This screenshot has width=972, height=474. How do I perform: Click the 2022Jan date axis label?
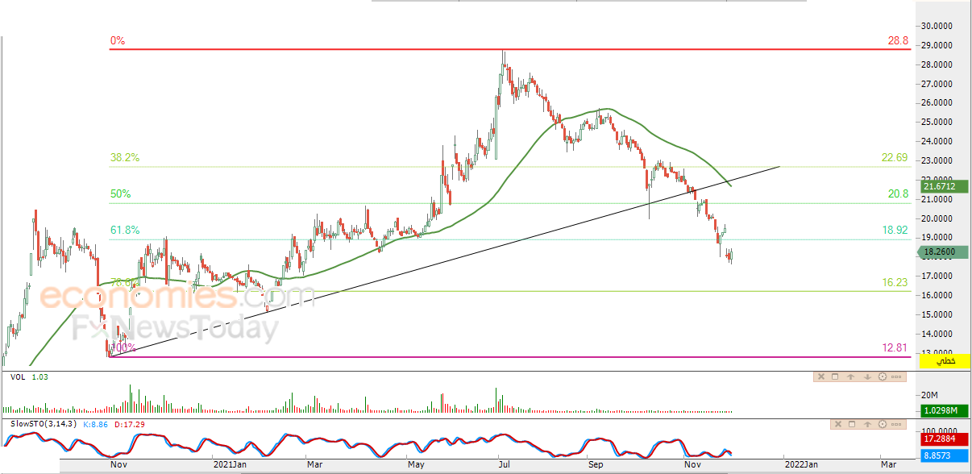tap(801, 464)
